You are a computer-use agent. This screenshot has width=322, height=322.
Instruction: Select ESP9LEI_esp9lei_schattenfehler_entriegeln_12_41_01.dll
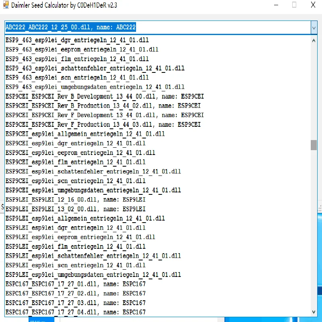click(x=158, y=256)
